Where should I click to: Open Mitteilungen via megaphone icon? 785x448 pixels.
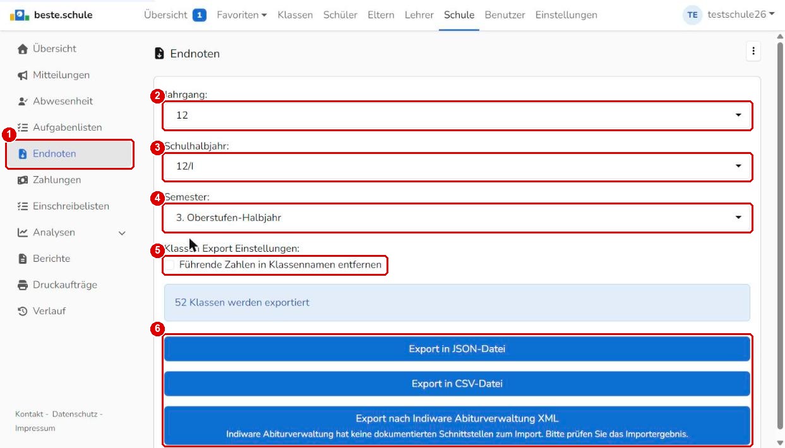tap(23, 75)
